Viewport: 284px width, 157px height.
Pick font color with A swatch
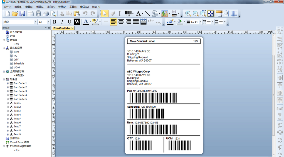(x=86, y=22)
